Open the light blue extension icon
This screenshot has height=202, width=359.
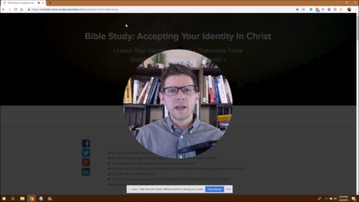pos(323,10)
